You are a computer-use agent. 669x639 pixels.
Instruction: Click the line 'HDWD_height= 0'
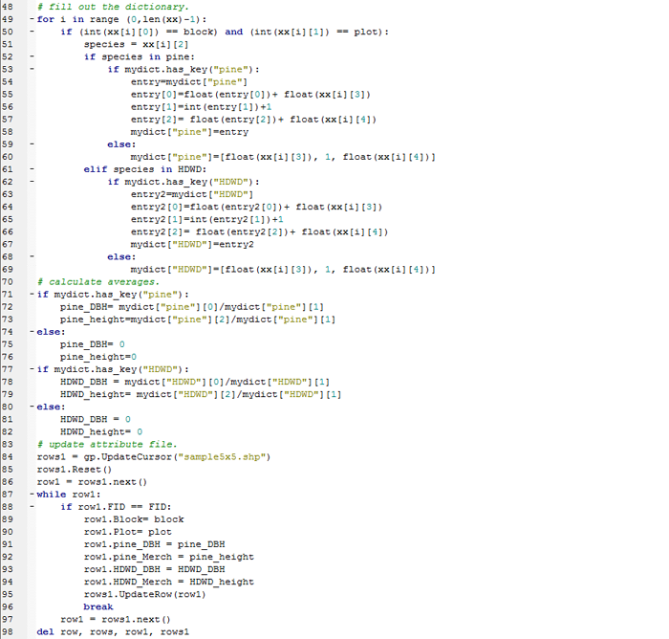[101, 431]
